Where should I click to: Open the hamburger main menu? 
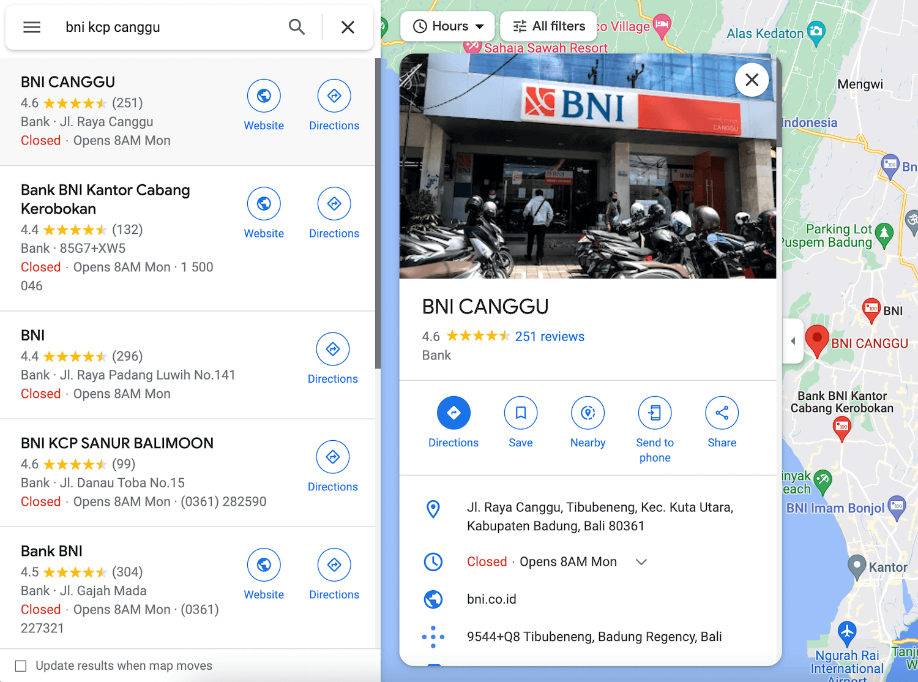pos(32,27)
